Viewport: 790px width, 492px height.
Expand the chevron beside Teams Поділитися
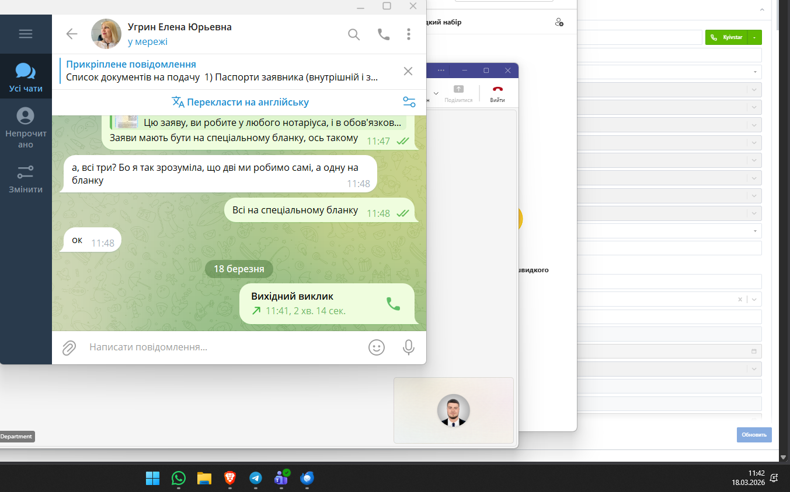(x=436, y=93)
